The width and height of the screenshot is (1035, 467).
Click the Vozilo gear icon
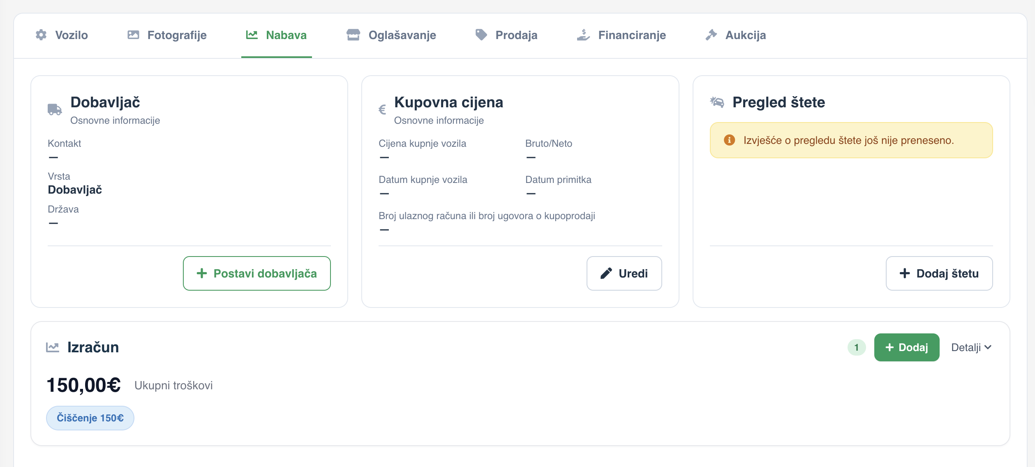(x=41, y=35)
